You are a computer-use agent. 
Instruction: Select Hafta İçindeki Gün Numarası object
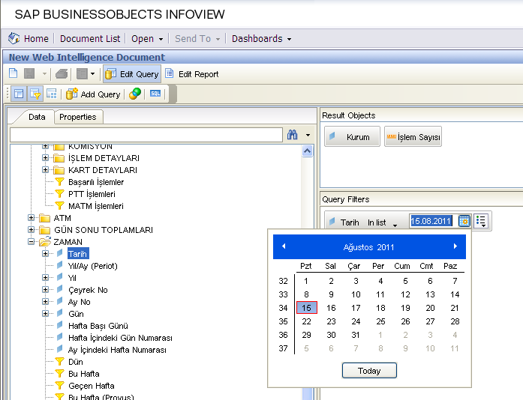[x=120, y=338]
